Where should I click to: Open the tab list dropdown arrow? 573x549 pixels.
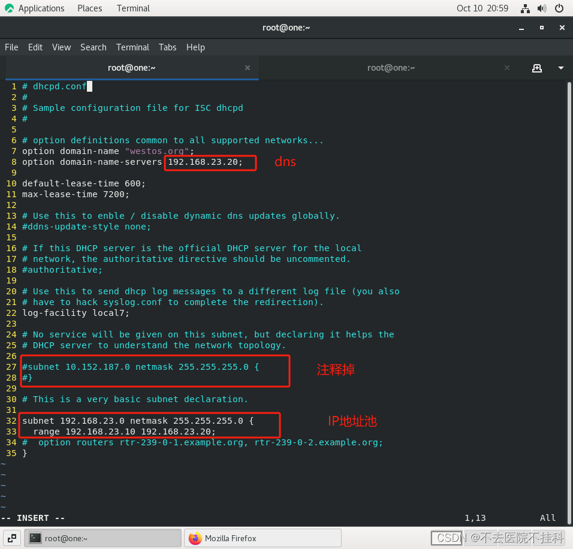click(560, 68)
